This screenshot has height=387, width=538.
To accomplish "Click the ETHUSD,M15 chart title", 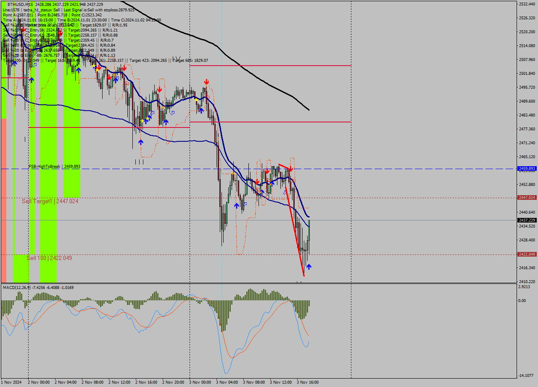I will click(21, 4).
